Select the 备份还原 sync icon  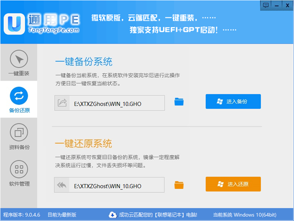[19, 96]
